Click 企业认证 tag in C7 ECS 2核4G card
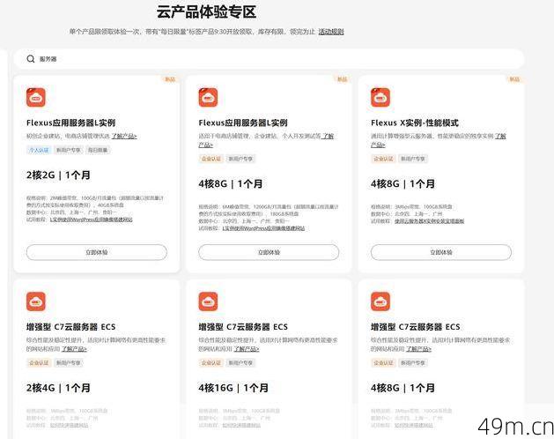 point(39,362)
